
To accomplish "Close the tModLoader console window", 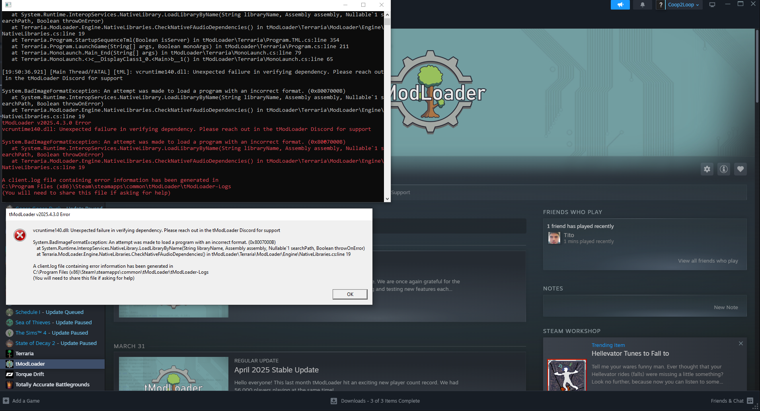I will (381, 5).
